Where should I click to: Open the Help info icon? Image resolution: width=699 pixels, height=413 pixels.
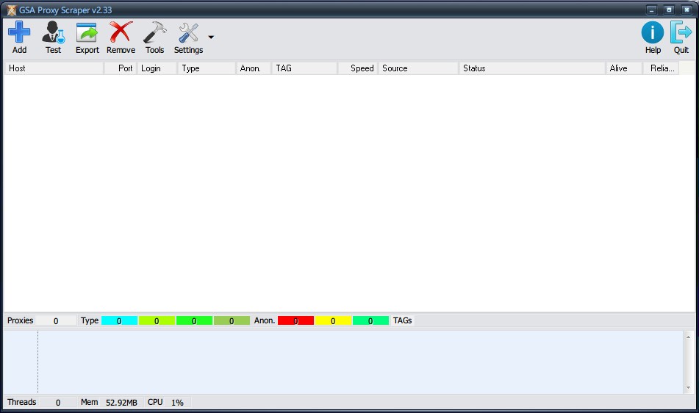click(653, 33)
